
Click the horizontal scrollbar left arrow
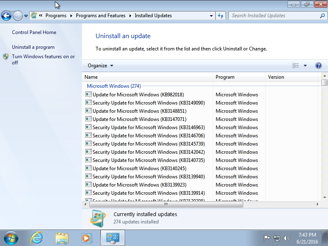85,204
